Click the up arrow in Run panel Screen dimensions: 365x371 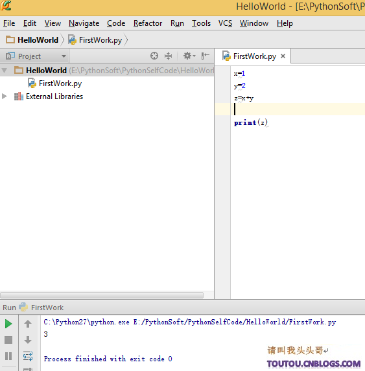(x=28, y=324)
